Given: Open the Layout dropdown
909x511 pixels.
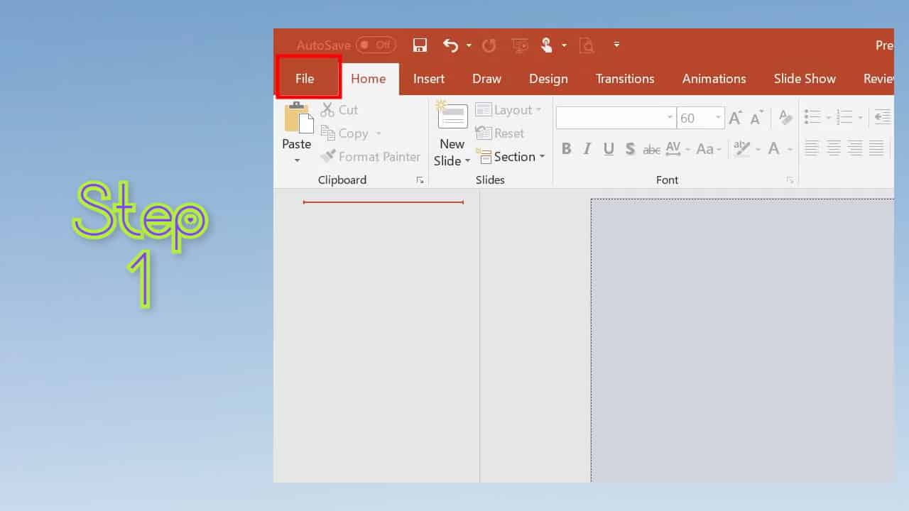Looking at the screenshot, I should point(508,110).
